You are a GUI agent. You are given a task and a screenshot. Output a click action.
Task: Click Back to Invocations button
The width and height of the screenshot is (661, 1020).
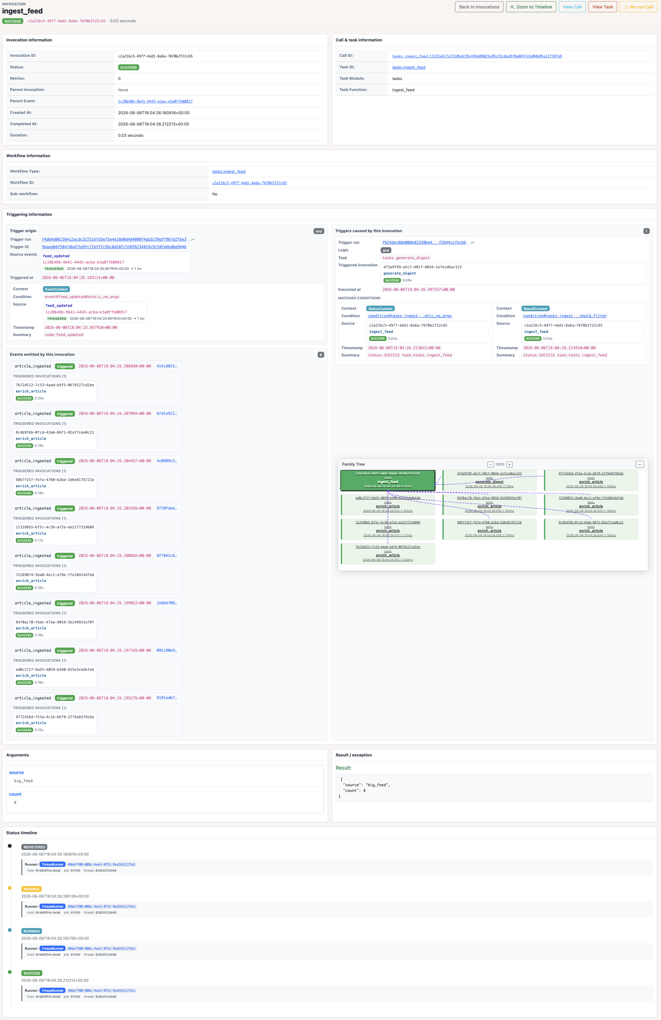pyautogui.click(x=479, y=7)
